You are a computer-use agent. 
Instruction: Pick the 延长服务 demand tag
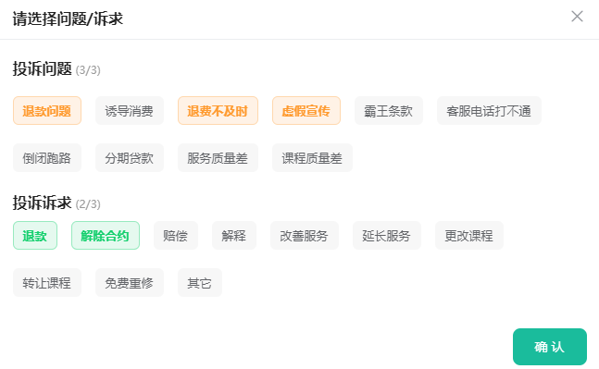pos(387,236)
